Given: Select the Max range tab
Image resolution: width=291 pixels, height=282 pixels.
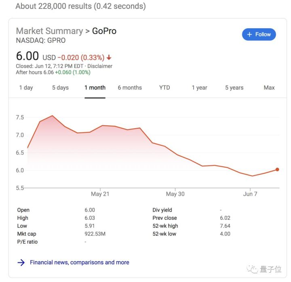Looking at the screenshot, I should [x=269, y=87].
